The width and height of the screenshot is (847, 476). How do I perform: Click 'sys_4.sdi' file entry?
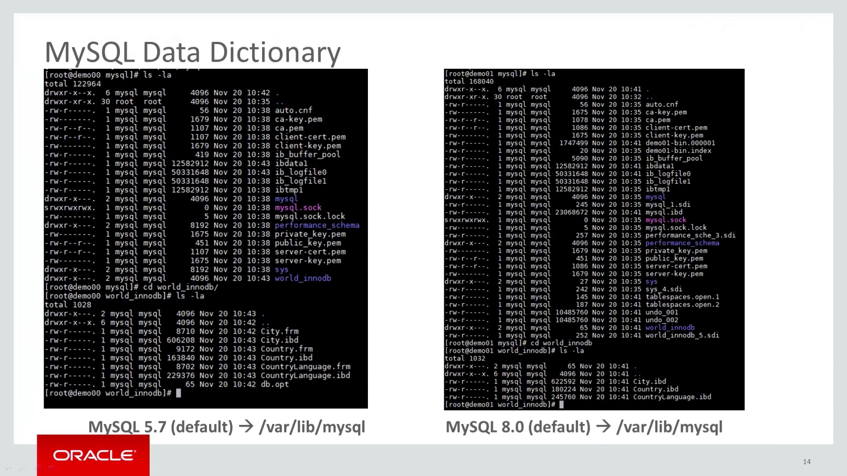tap(664, 289)
